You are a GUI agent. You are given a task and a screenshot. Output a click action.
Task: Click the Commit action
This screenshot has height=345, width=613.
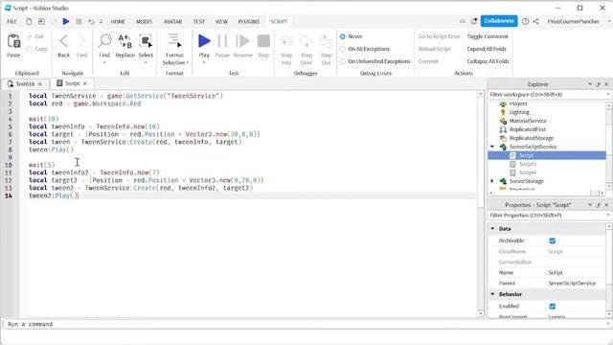click(428, 61)
